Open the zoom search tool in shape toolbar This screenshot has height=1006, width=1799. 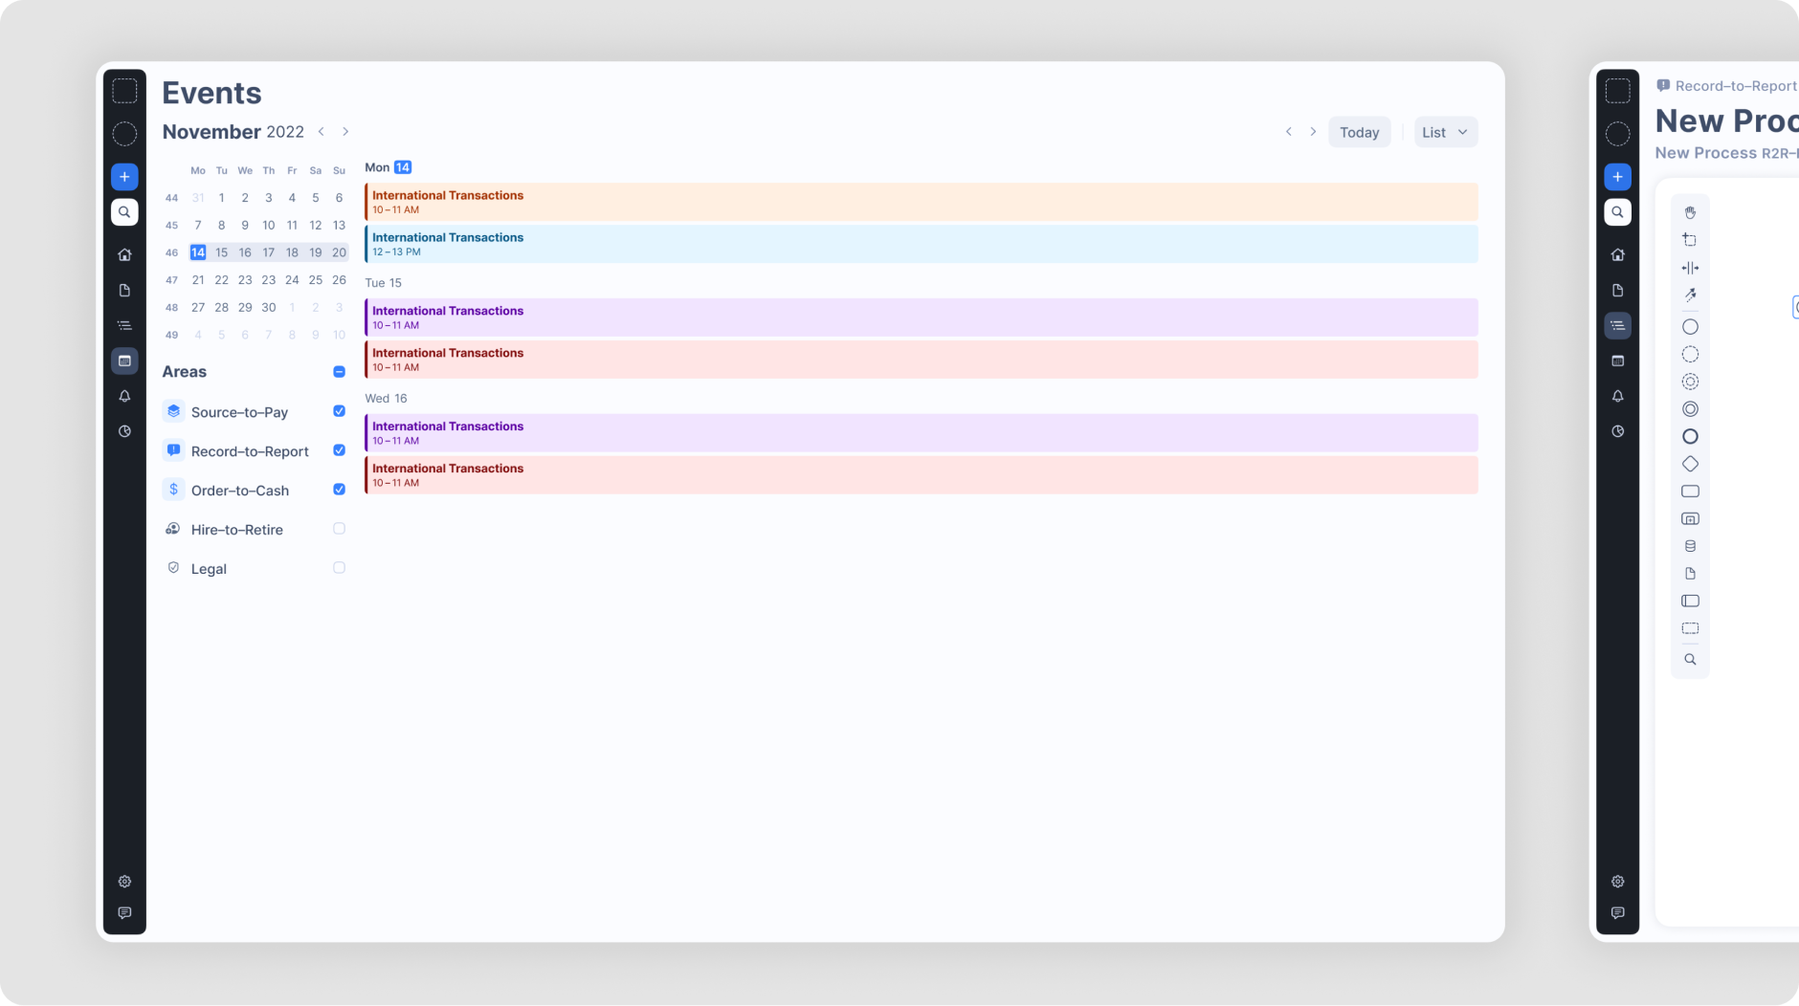coord(1690,659)
